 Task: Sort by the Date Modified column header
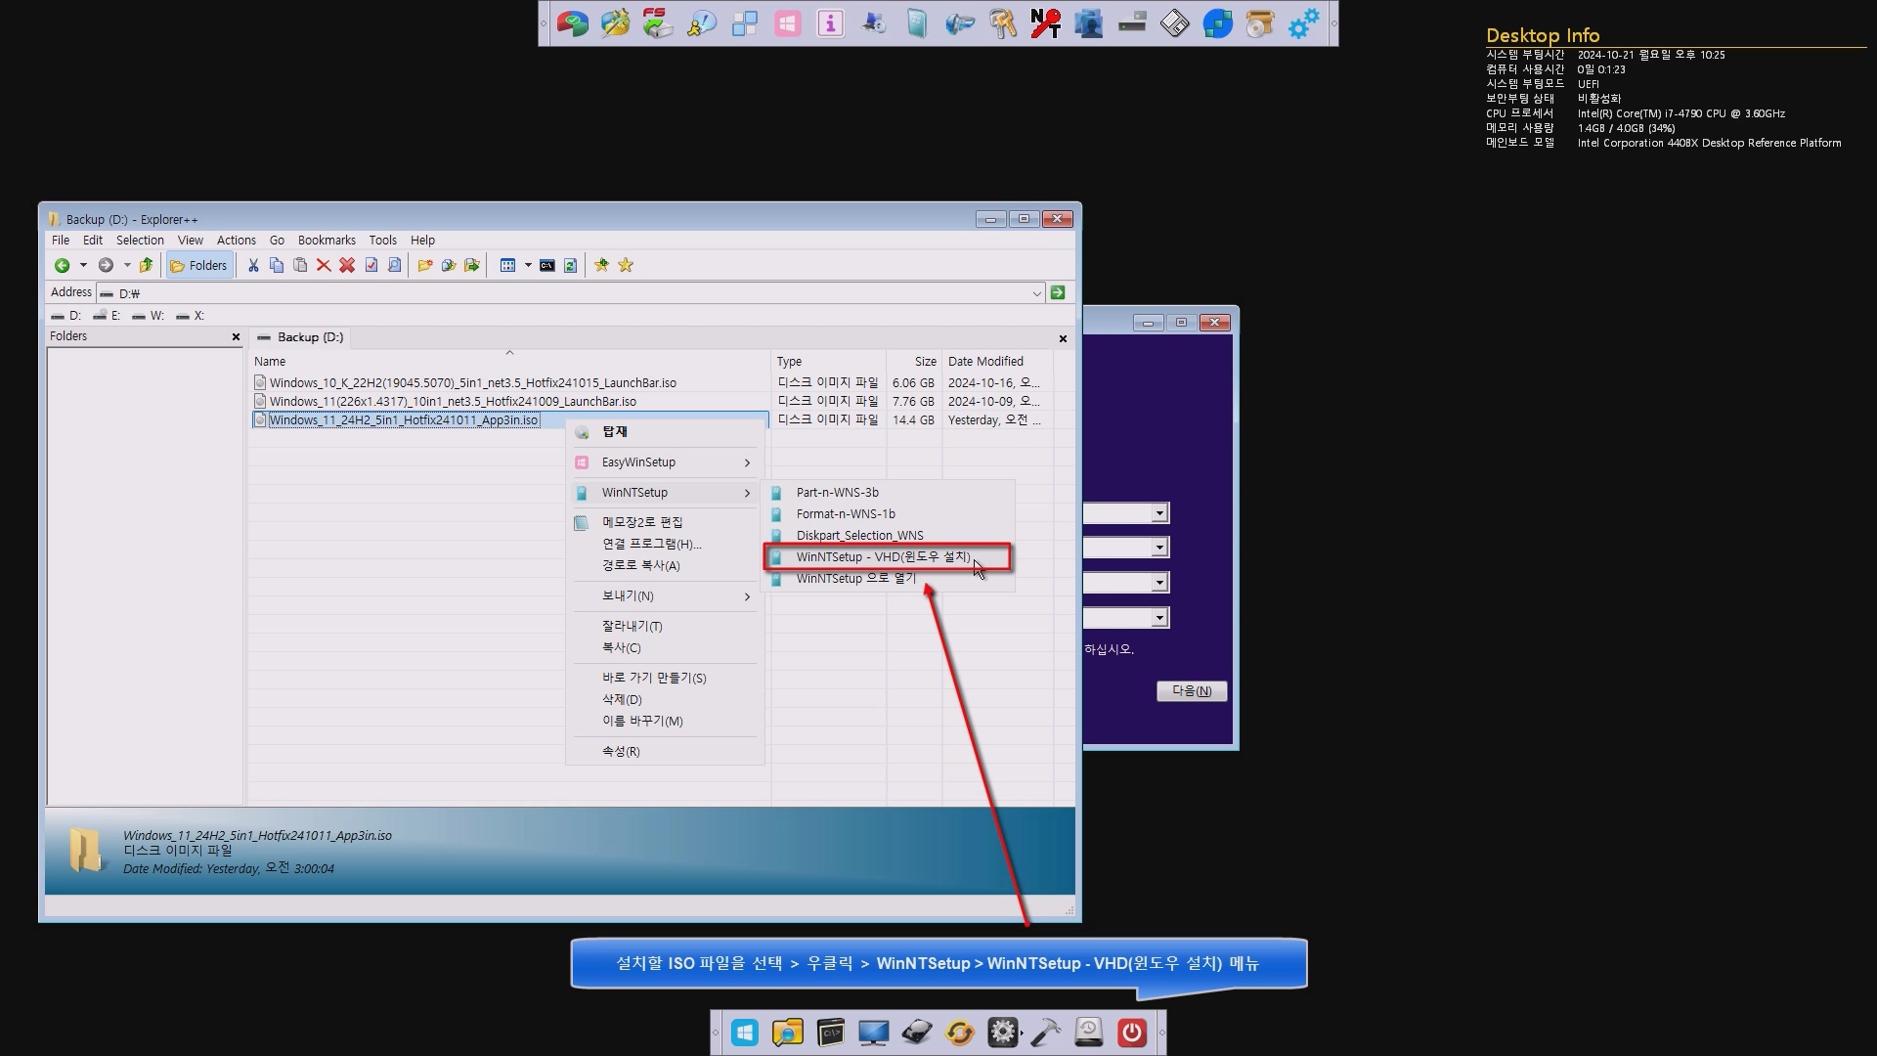pyautogui.click(x=997, y=362)
